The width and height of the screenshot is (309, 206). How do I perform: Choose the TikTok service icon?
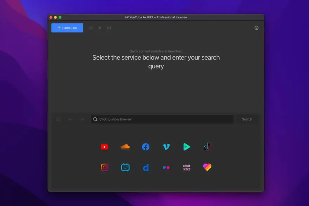(207, 147)
